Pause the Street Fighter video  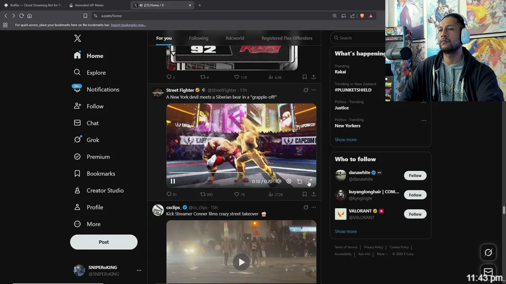(173, 181)
